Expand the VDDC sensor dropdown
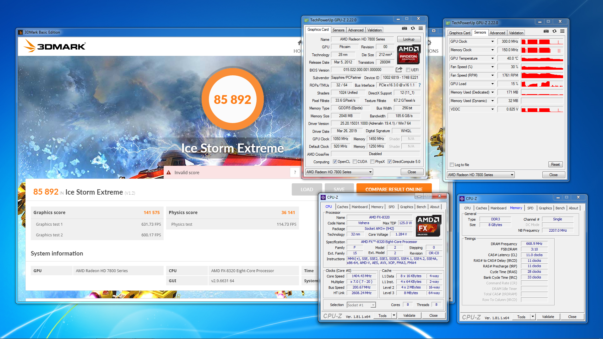This screenshot has width=603, height=339. tap(492, 109)
